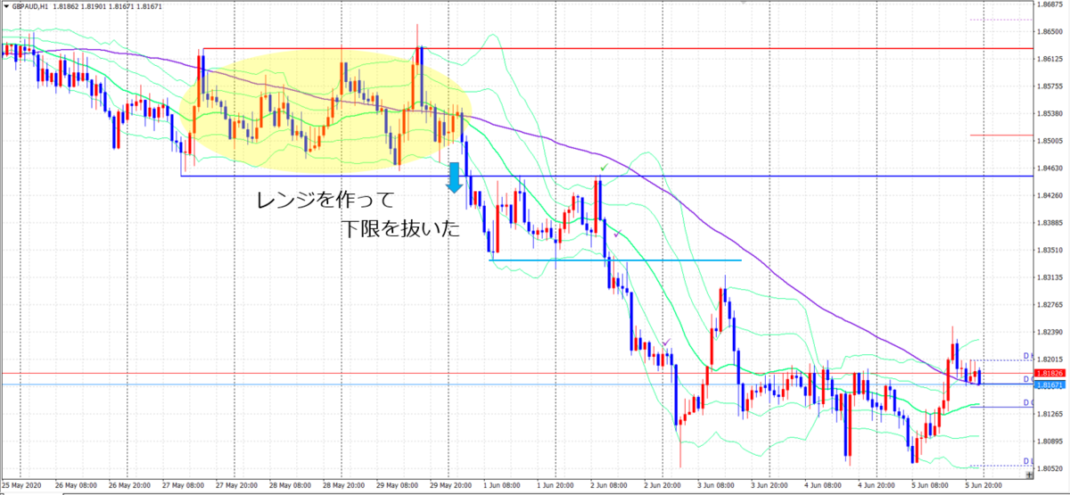
Task: Click the 1.86875 price scale label
Action: pos(1052,5)
